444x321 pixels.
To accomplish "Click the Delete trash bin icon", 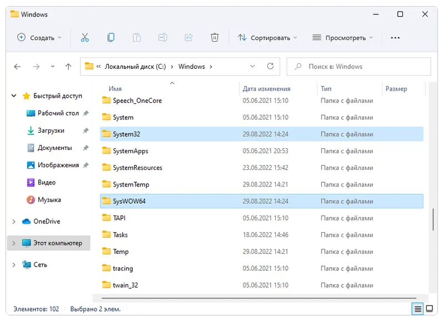I will (x=215, y=37).
